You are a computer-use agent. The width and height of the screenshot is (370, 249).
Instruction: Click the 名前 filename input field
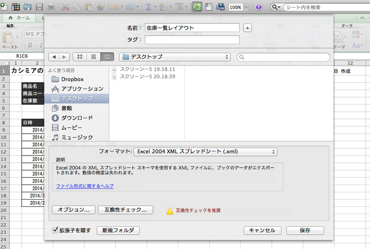point(193,28)
